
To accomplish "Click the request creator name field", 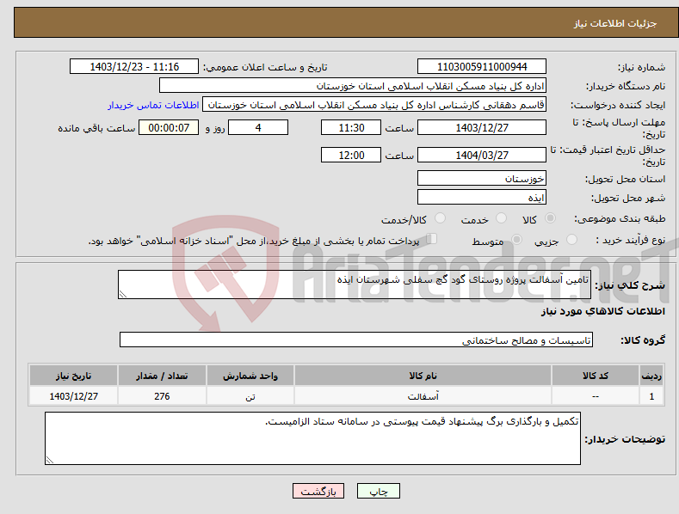I will [374, 105].
